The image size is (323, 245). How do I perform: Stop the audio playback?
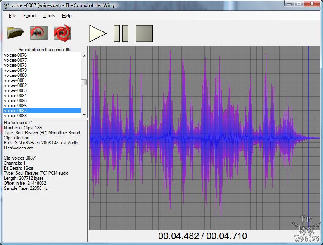[144, 33]
